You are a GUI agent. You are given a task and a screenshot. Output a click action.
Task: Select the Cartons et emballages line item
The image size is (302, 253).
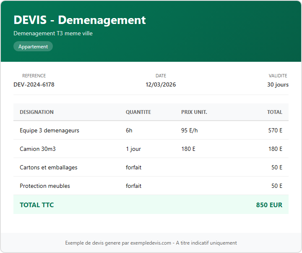pyautogui.click(x=49, y=167)
